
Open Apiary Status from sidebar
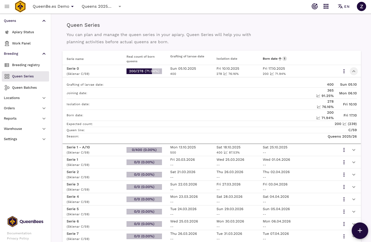[23, 32]
